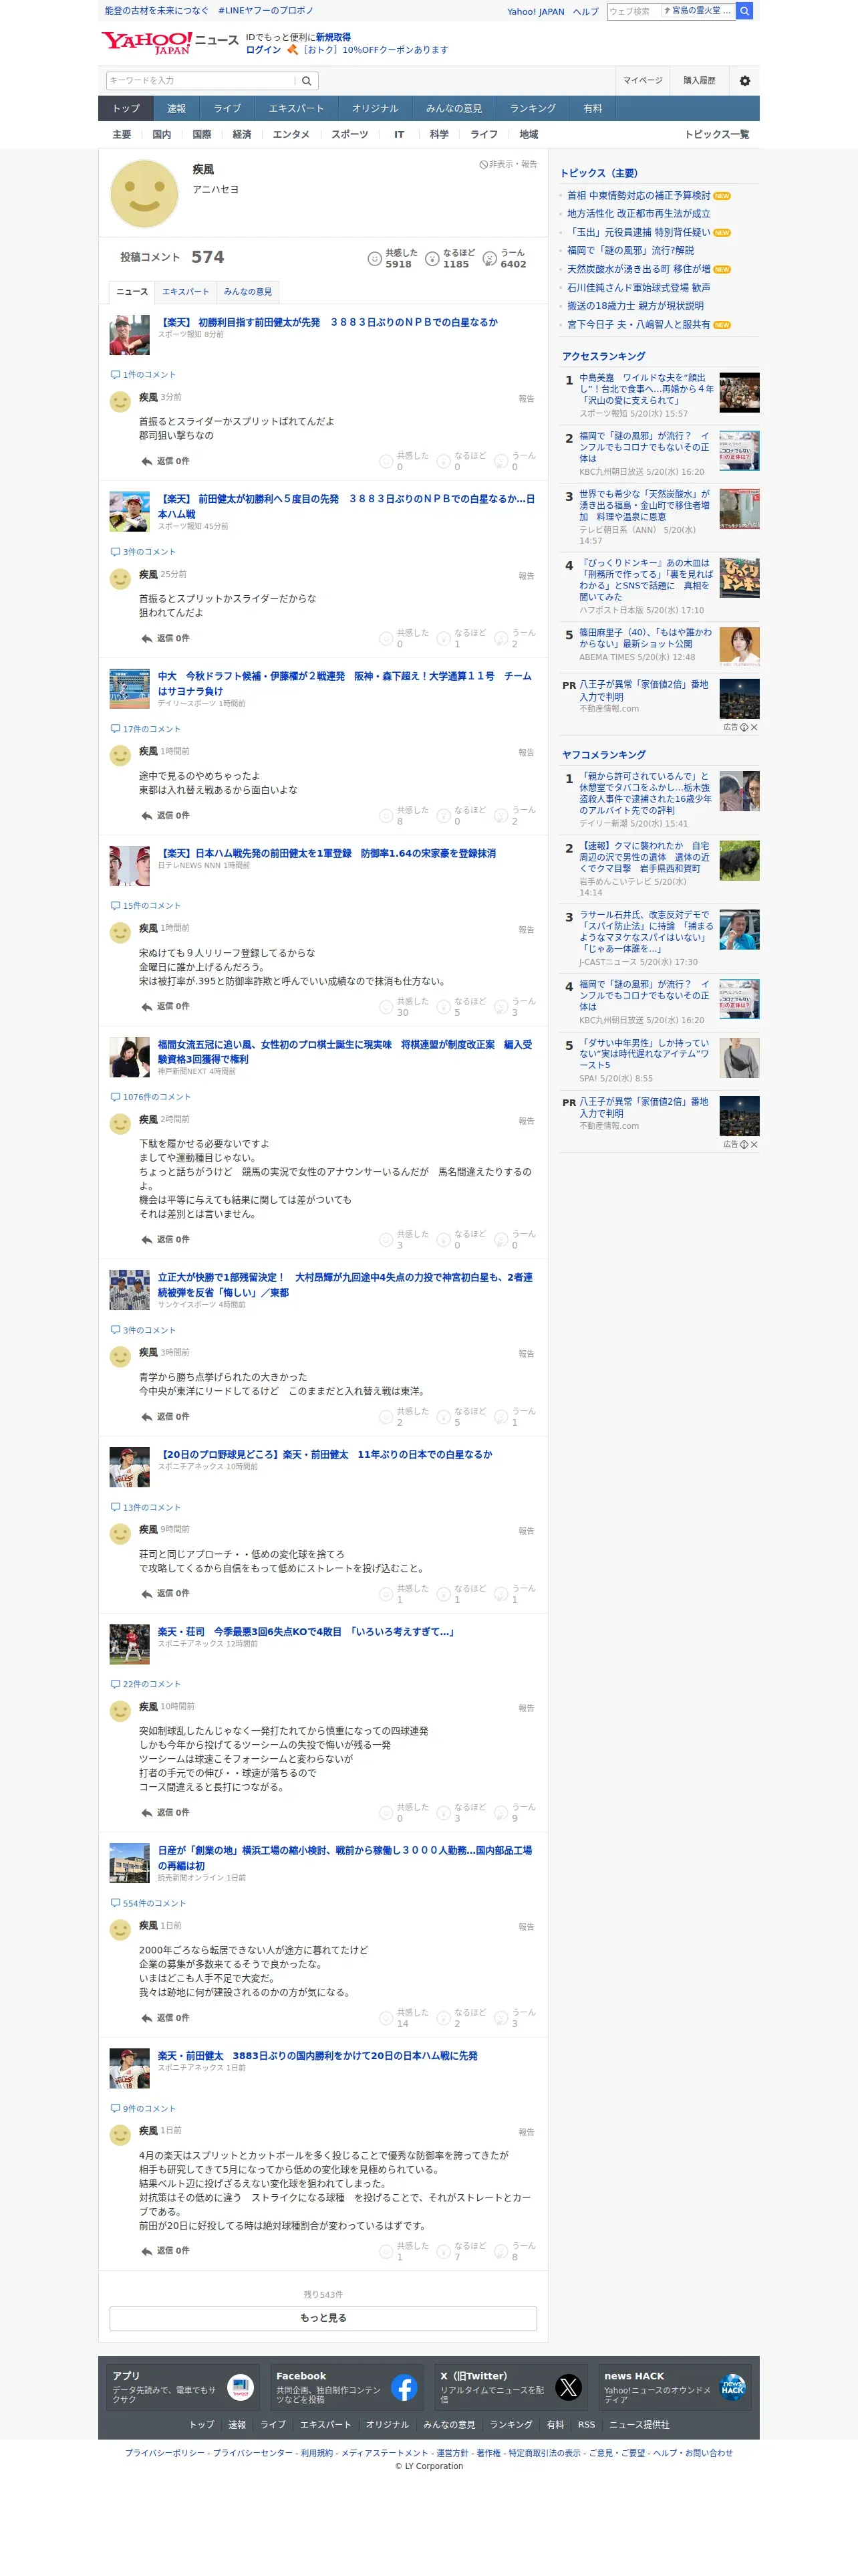
Task: Open 立正大が快勝で1部残留決定 article thumbnail
Action: pyautogui.click(x=129, y=1290)
